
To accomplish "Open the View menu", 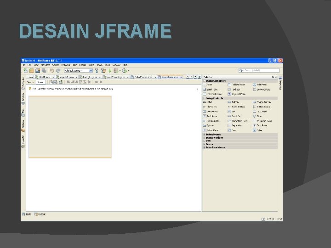I will (x=36, y=65).
